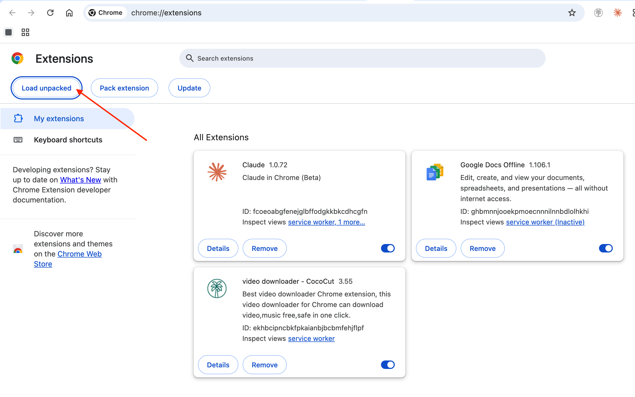The image size is (635, 397).
Task: Click the Pack extension button
Action: [124, 88]
